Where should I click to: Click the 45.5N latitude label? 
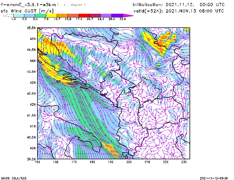point(31,28)
